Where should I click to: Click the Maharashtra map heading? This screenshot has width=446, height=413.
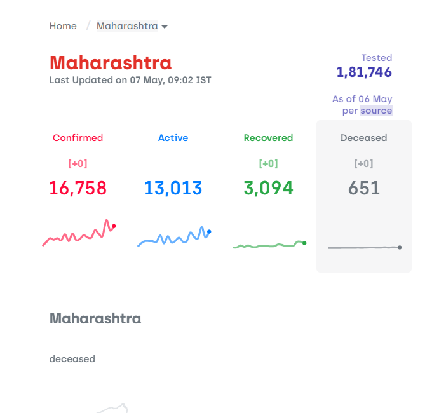[95, 318]
